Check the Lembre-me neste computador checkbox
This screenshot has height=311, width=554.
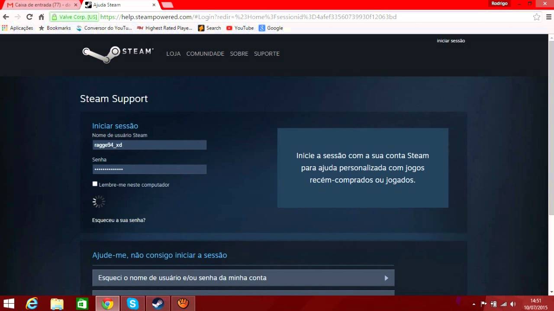click(95, 184)
